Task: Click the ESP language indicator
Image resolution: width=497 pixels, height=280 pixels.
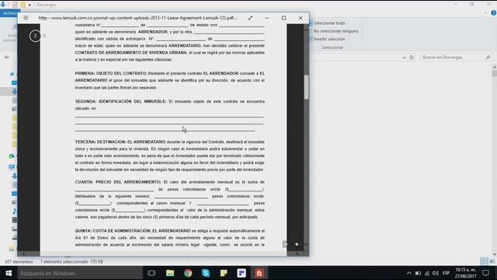Action: point(447,273)
